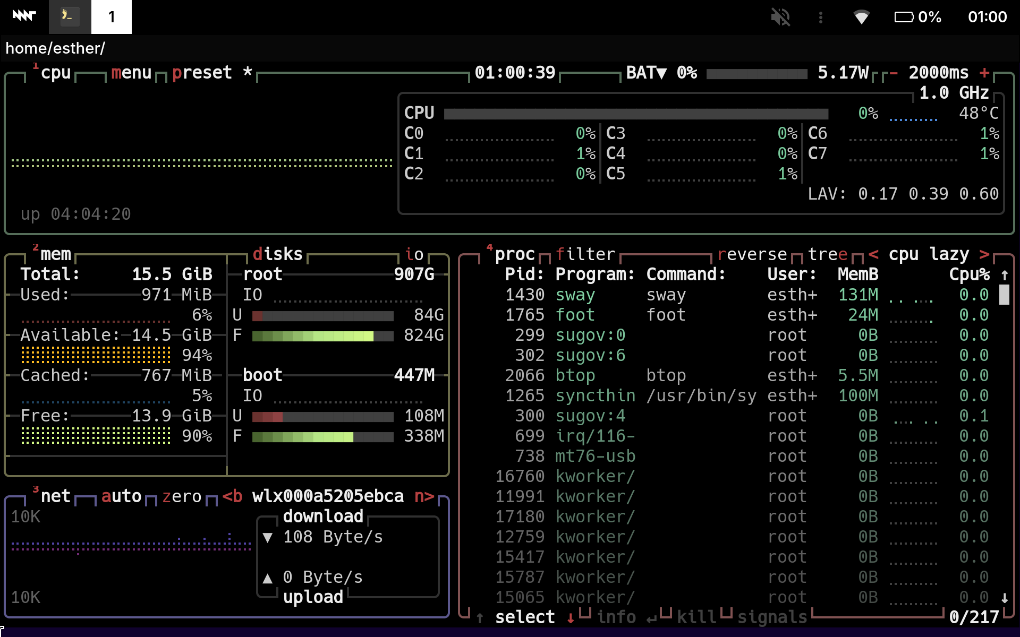Open the btop menu

point(132,73)
